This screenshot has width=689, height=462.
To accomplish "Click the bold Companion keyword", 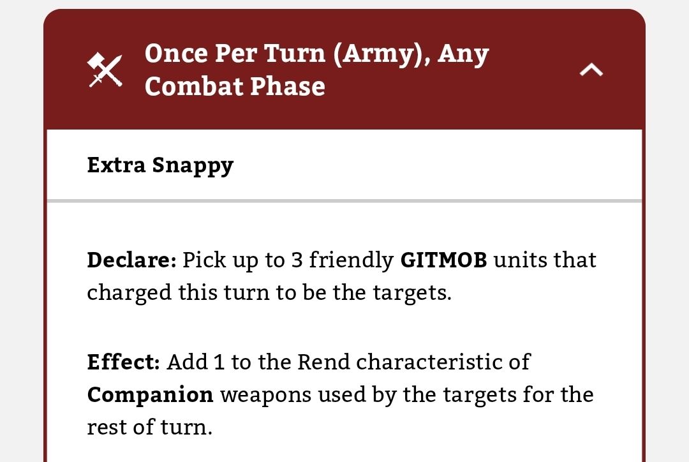I will (x=150, y=394).
